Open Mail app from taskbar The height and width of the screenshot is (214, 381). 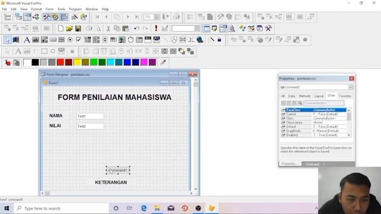click(x=171, y=208)
